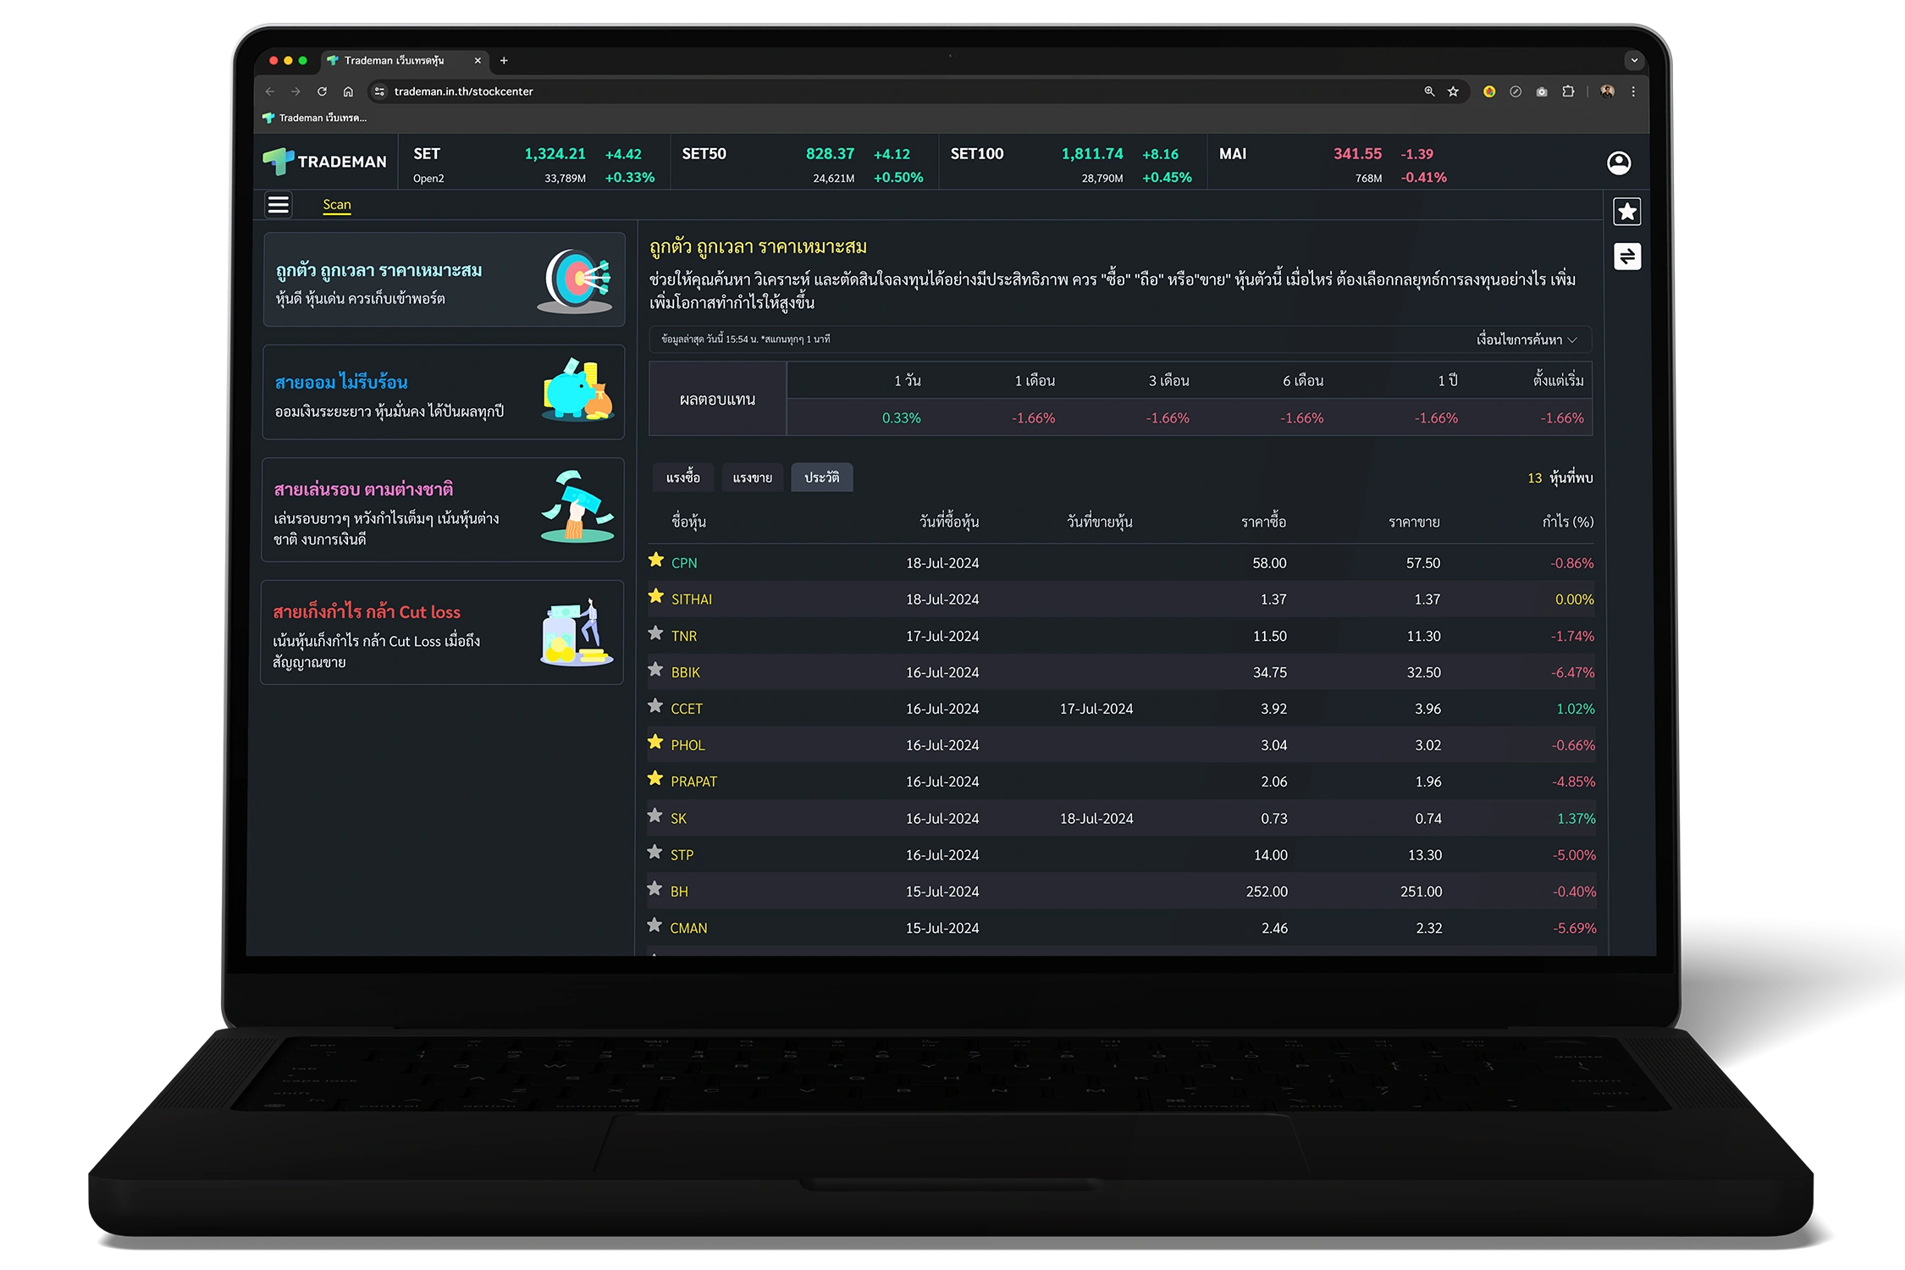This screenshot has height=1270, width=1905.
Task: Open Chrome's three-dot menu
Action: (1633, 91)
